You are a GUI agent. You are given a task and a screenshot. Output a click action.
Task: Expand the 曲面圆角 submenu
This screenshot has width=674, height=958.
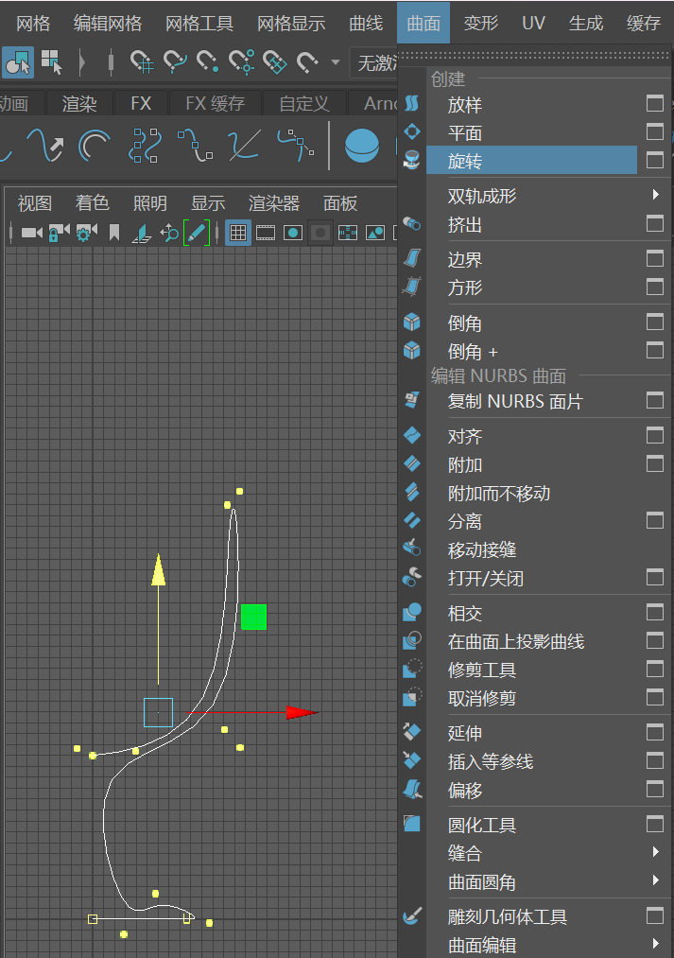click(x=655, y=881)
